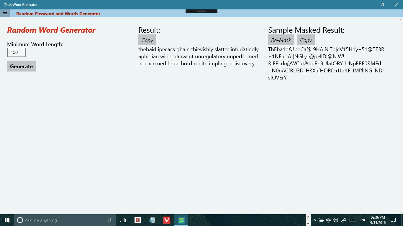The width and height of the screenshot is (403, 226).
Task: Open Notepad from the taskbar
Action: click(x=152, y=220)
